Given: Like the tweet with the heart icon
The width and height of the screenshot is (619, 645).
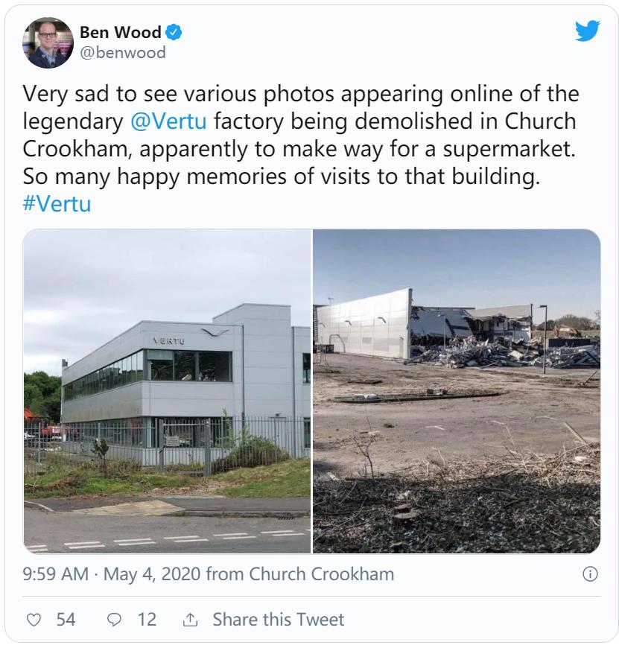Looking at the screenshot, I should point(34,619).
